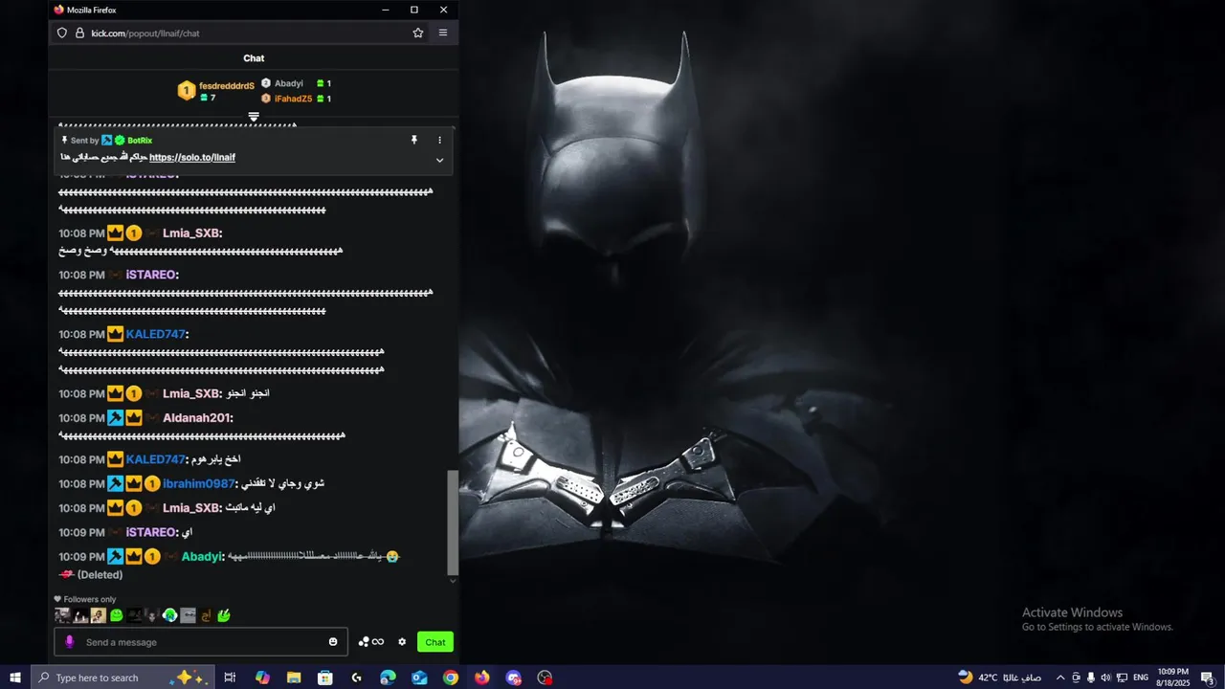Open Microsoft Store from taskbar
The height and width of the screenshot is (689, 1225).
[x=325, y=678]
